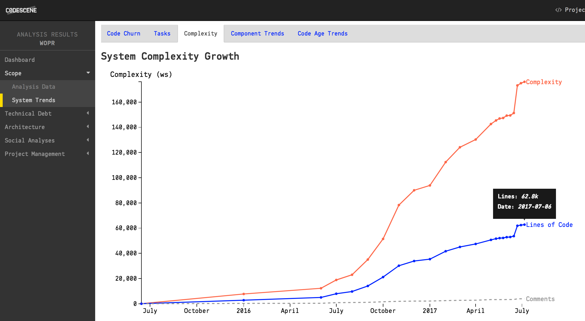Open the Projects code icon at top right
Viewport: 585px width, 321px height.
click(x=559, y=10)
